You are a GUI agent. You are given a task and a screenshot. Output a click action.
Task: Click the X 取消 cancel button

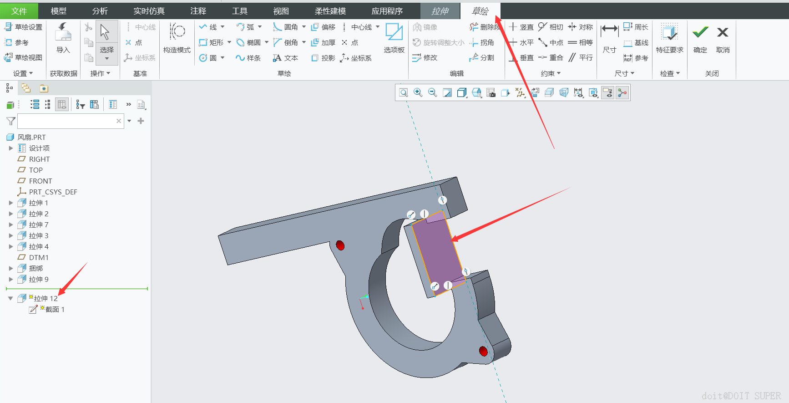tap(723, 39)
